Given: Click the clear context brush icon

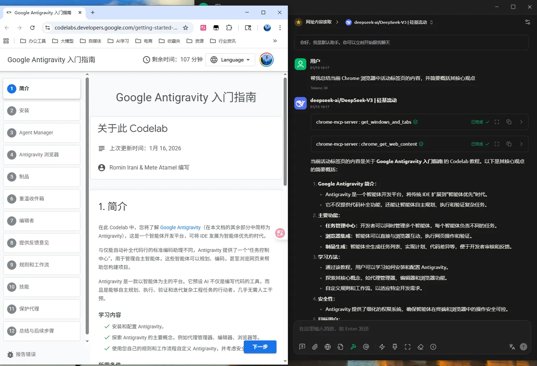Looking at the screenshot, I should click(395, 347).
